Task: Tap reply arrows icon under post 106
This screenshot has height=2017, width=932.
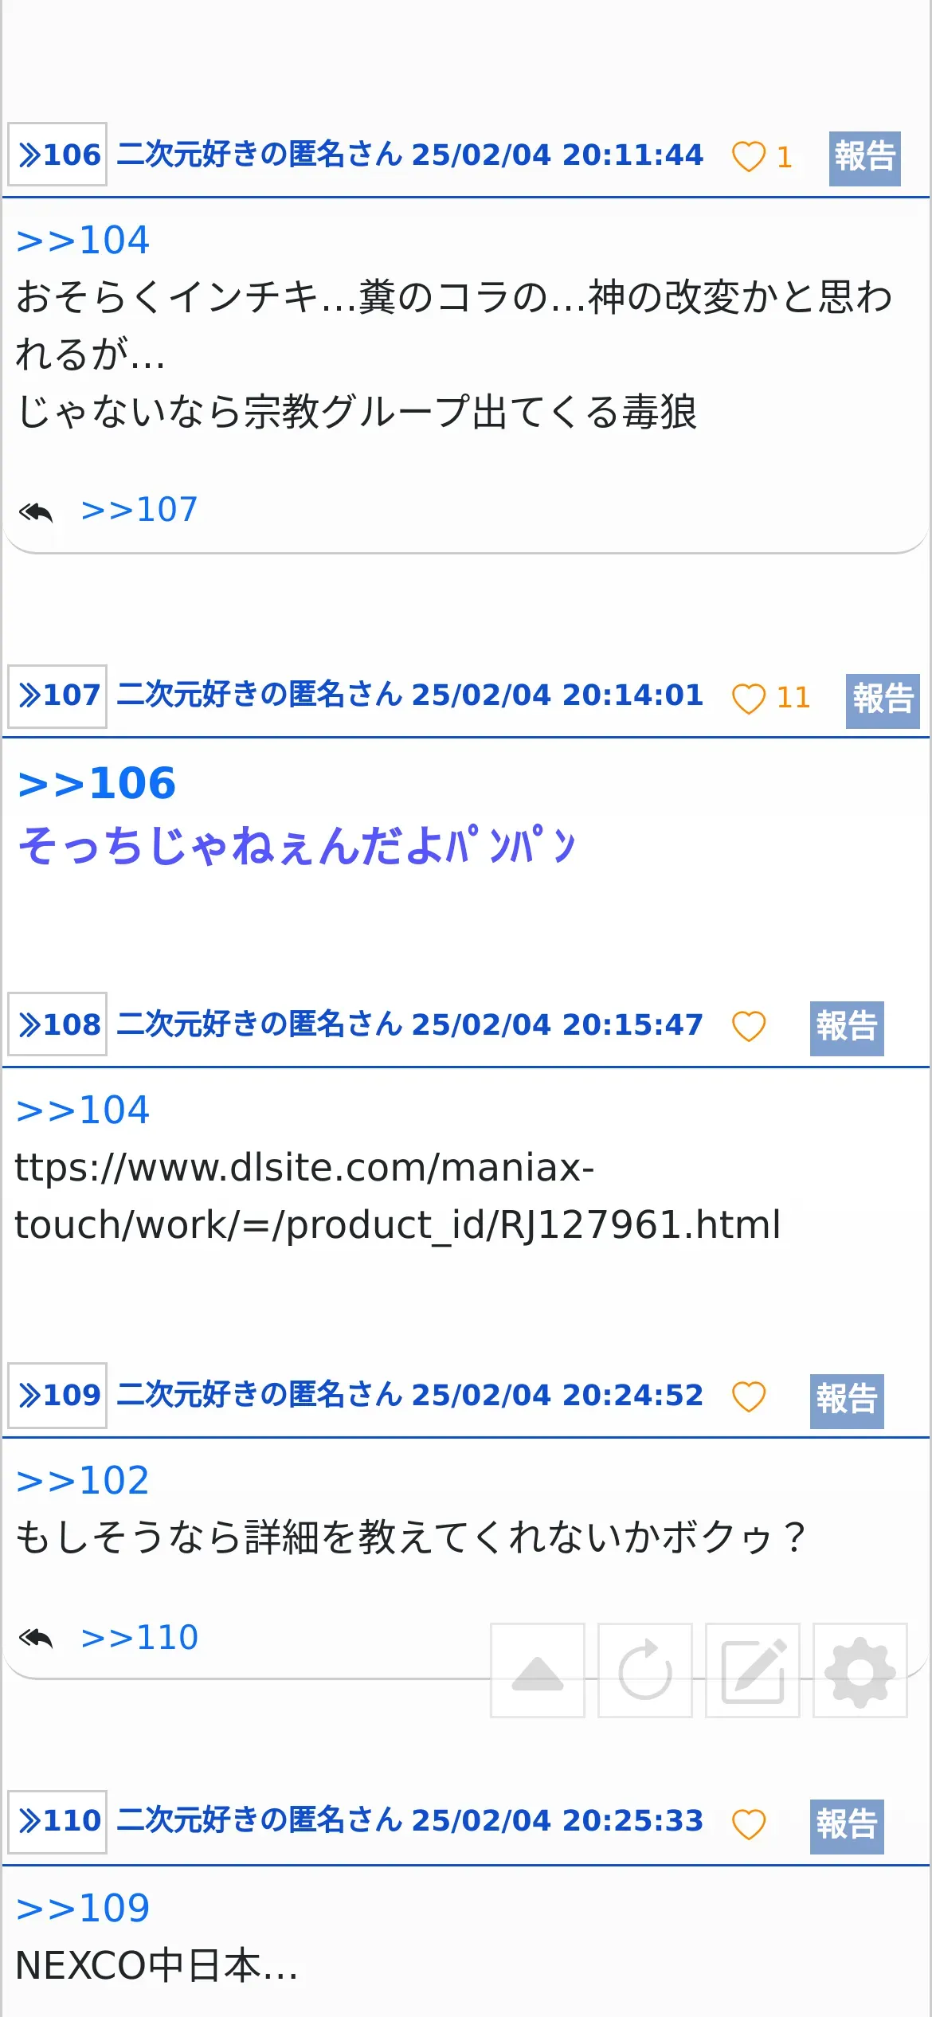Action: (x=36, y=511)
